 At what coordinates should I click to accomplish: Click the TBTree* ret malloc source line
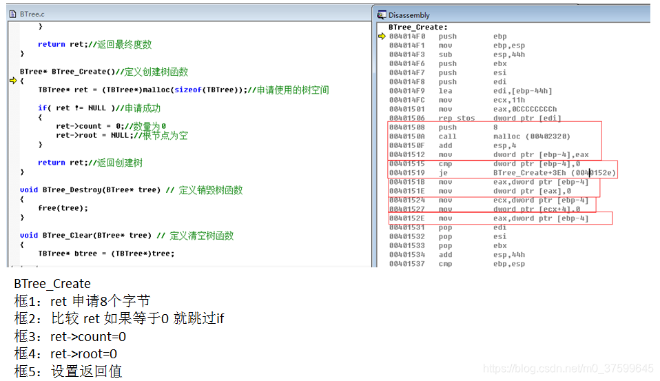[183, 90]
